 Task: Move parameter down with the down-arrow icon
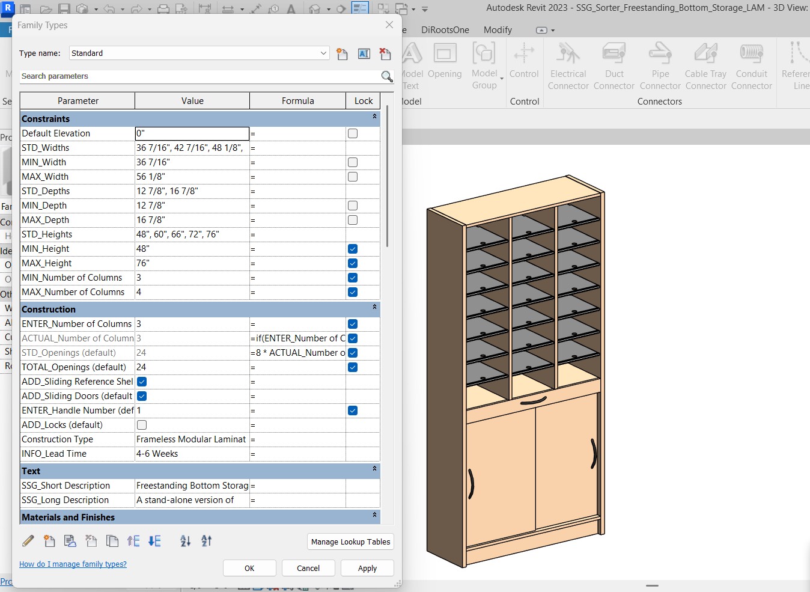coord(154,541)
